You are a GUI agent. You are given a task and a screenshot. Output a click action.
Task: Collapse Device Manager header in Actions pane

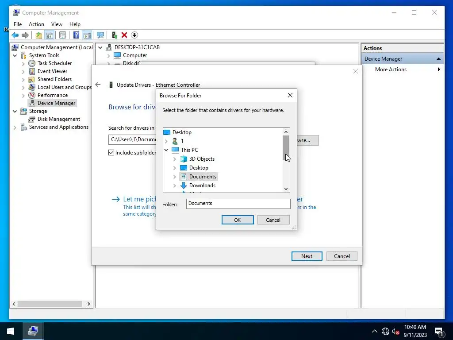(438, 59)
